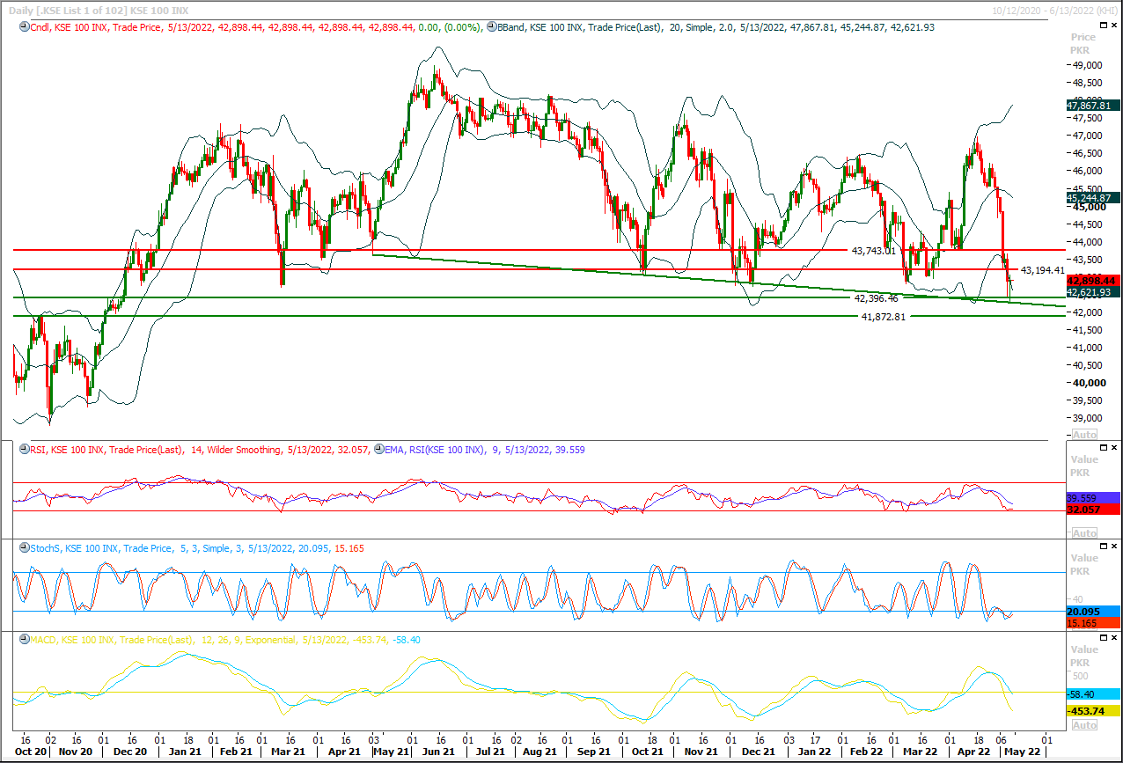The image size is (1123, 763).
Task: Click the clock icon beside StochS legend
Action: tap(24, 548)
